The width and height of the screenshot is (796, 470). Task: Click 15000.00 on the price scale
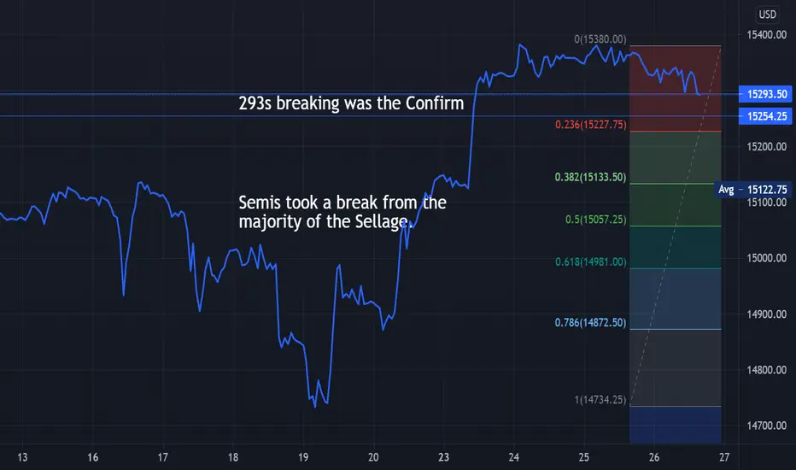coord(767,258)
